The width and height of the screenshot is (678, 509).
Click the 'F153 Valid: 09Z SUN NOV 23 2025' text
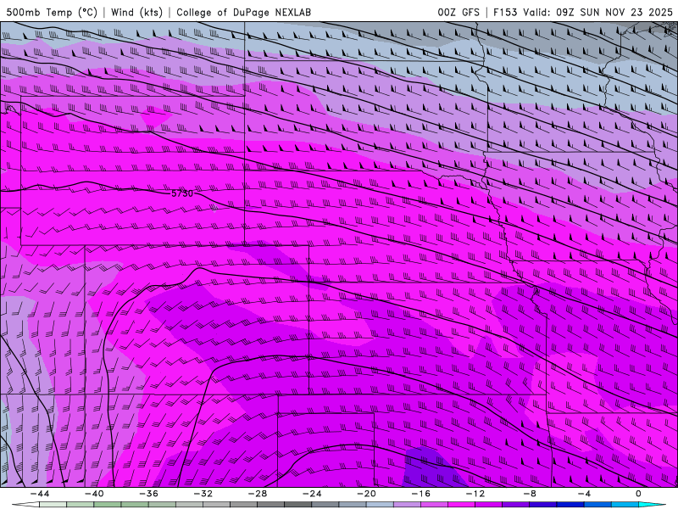point(583,12)
